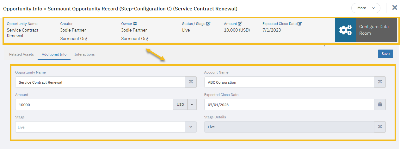Click 'Live' under Status / Stage header

(x=186, y=30)
